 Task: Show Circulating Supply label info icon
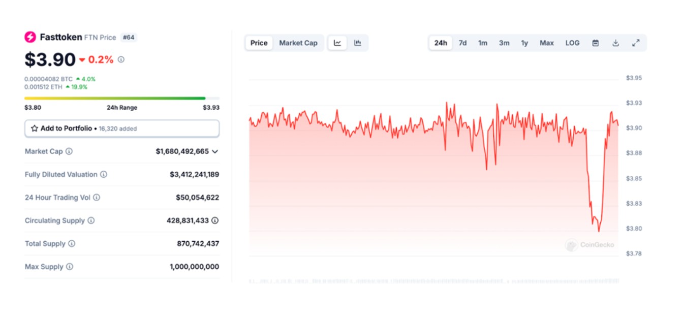pyautogui.click(x=91, y=220)
